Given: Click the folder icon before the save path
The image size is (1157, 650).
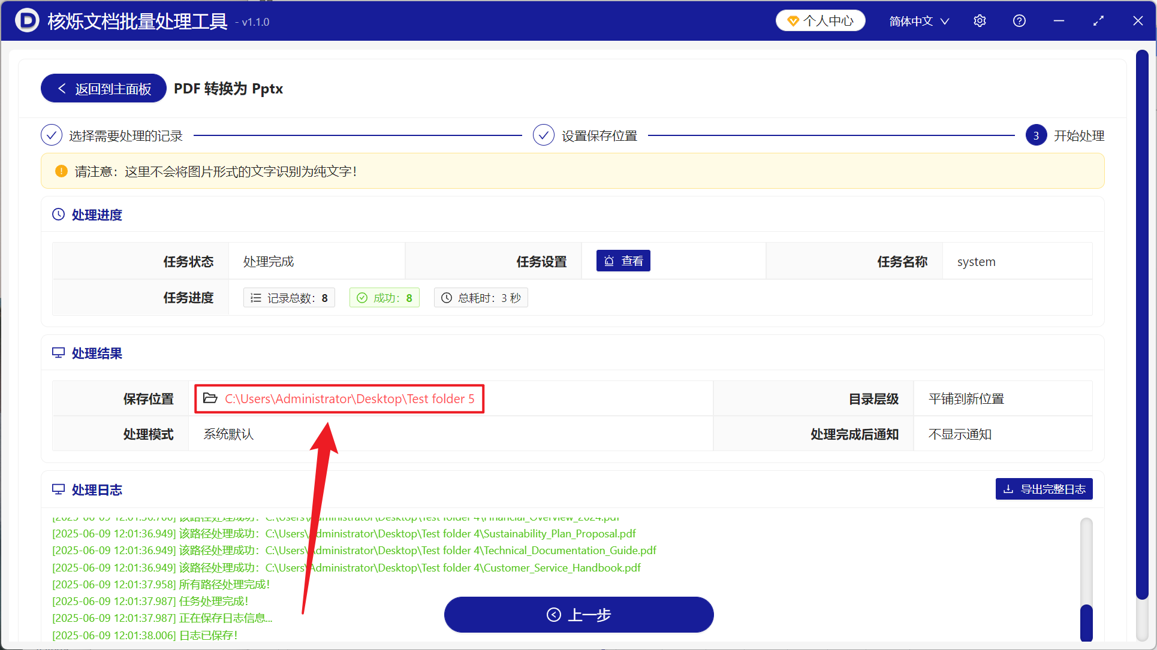Looking at the screenshot, I should 210,398.
